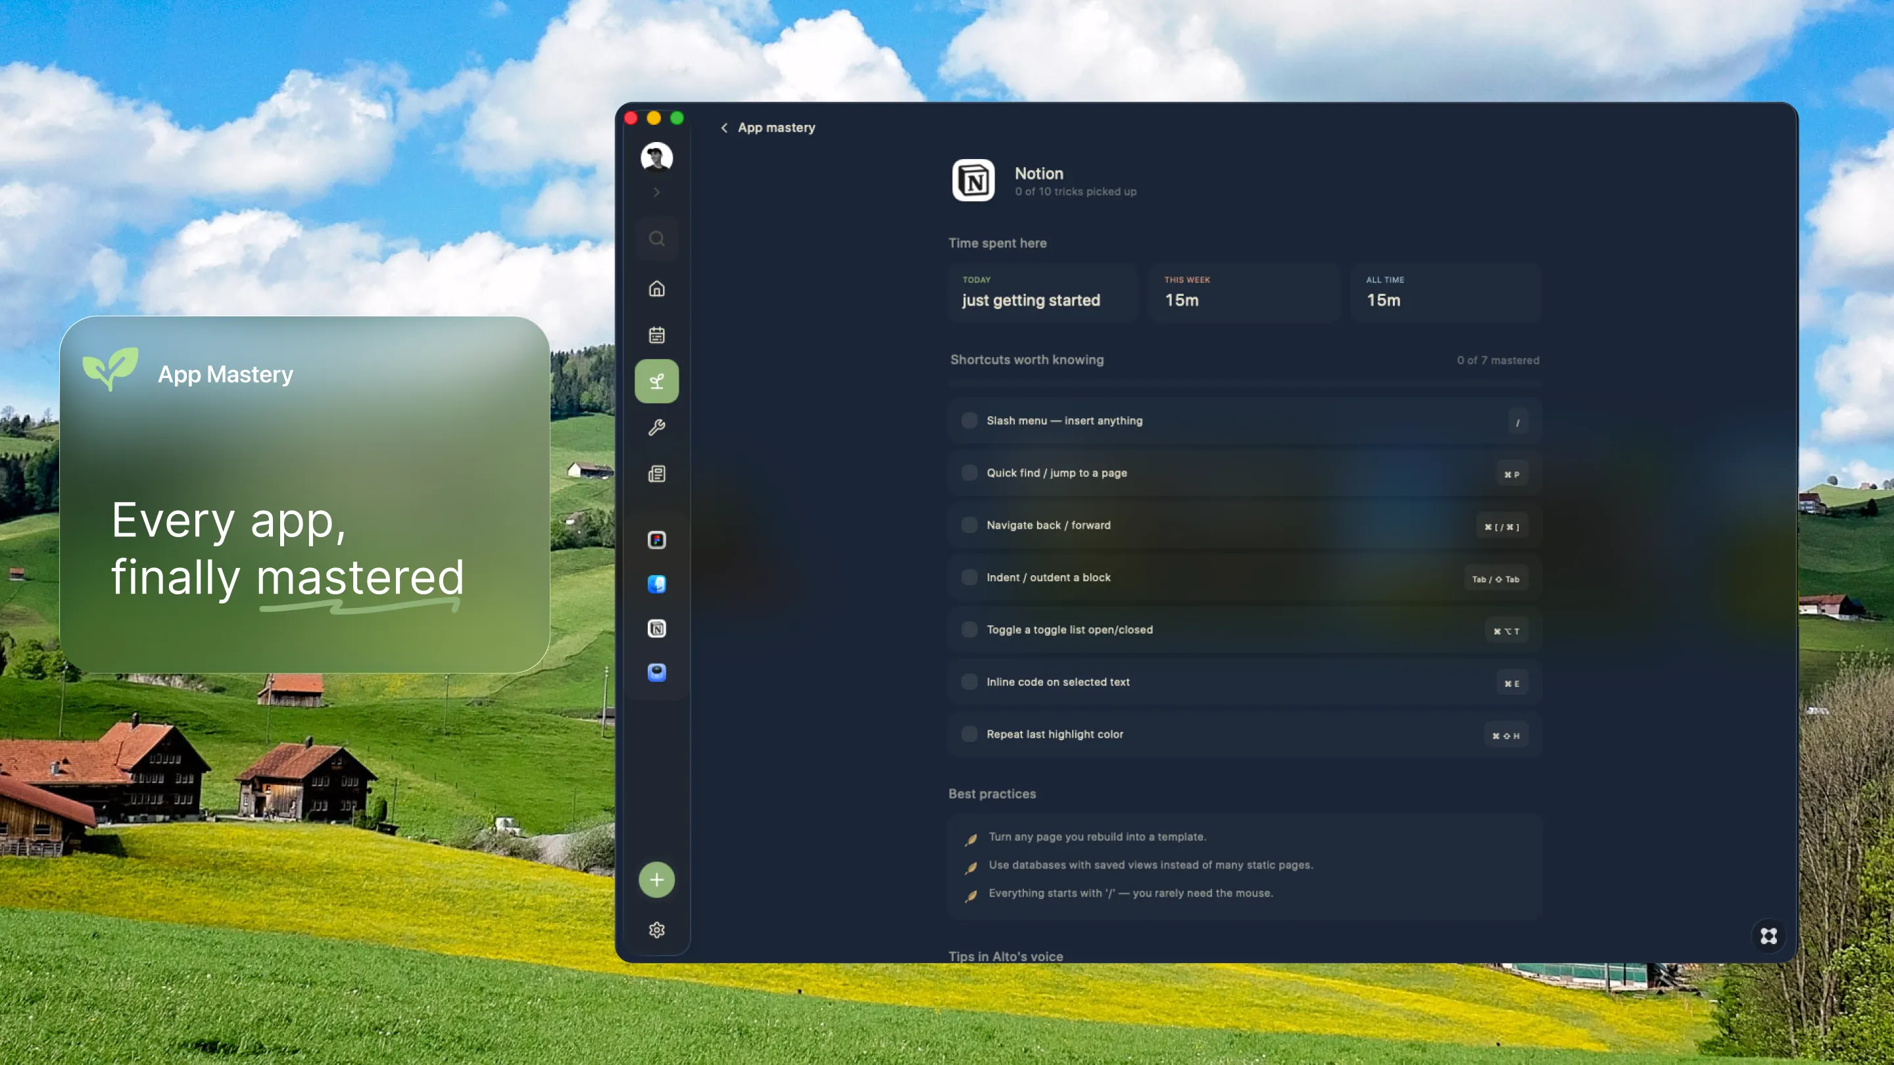Viewport: 1894px width, 1065px height.
Task: Click the floating command icon at the bottom right of the window
Action: coord(1768,935)
